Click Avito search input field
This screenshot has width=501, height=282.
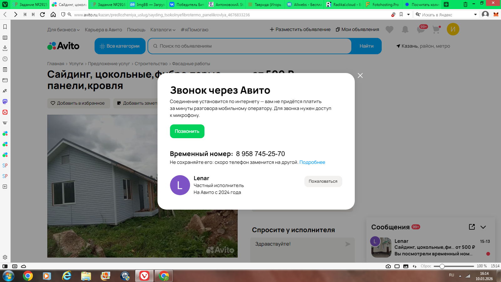[x=250, y=46]
